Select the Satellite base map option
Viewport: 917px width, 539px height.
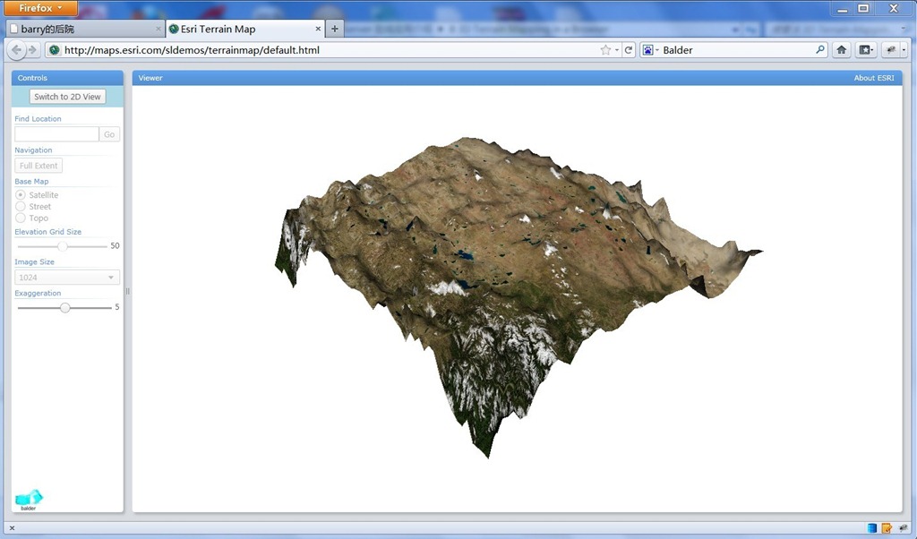point(21,195)
